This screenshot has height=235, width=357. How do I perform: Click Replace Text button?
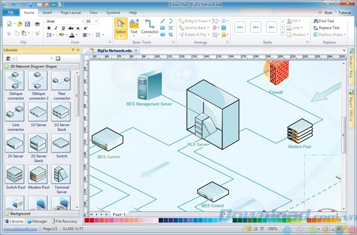[327, 28]
